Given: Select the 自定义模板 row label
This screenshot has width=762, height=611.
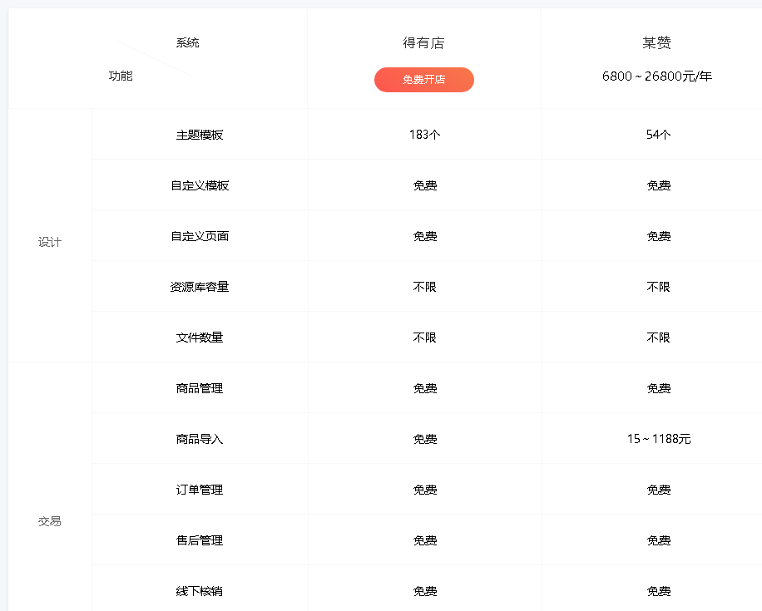Looking at the screenshot, I should pos(200,185).
